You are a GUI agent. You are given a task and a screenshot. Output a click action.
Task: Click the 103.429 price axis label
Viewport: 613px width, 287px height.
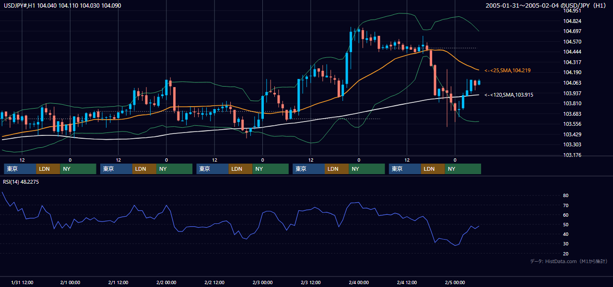[x=573, y=134]
